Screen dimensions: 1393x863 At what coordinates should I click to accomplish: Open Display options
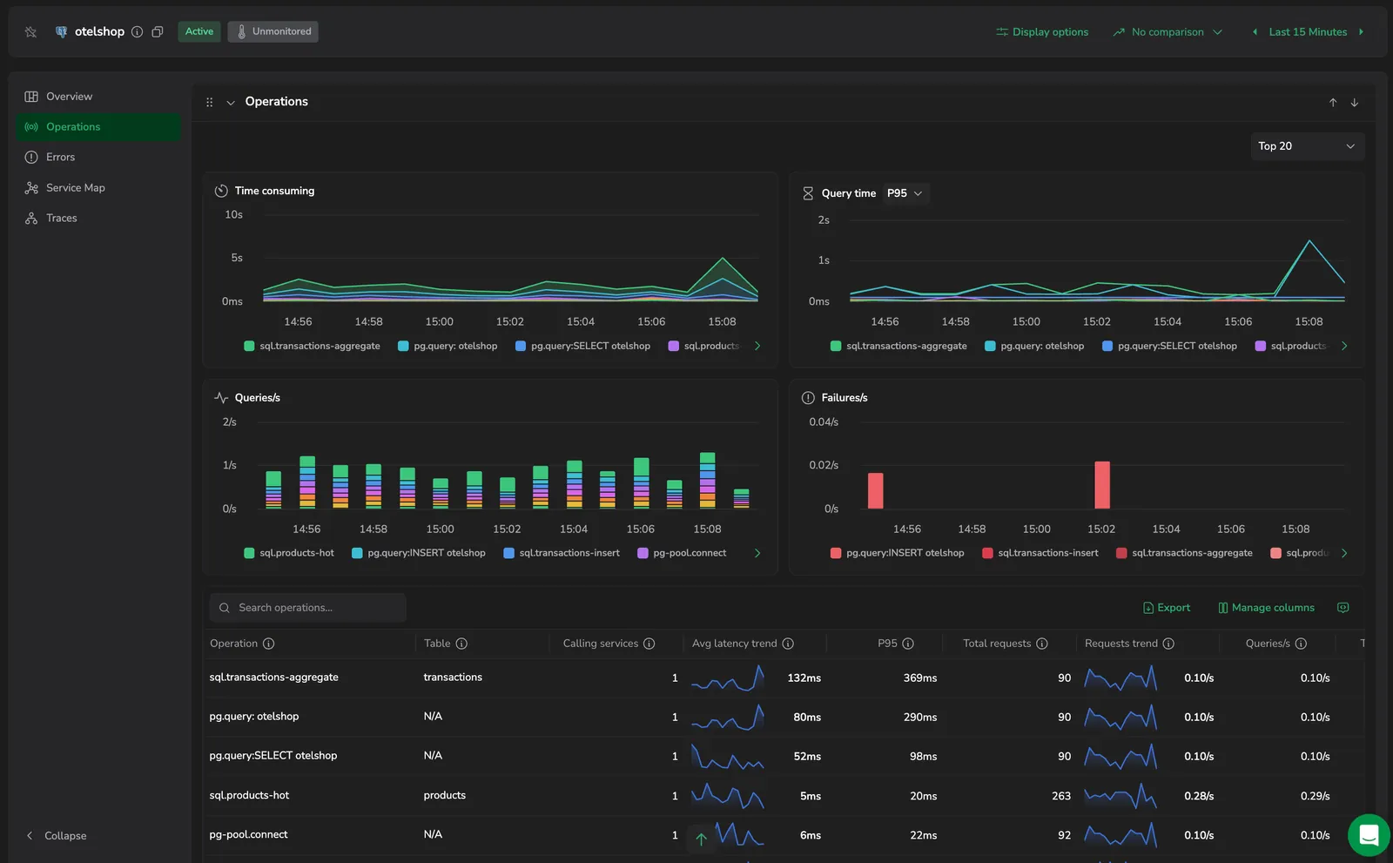[x=1042, y=32]
